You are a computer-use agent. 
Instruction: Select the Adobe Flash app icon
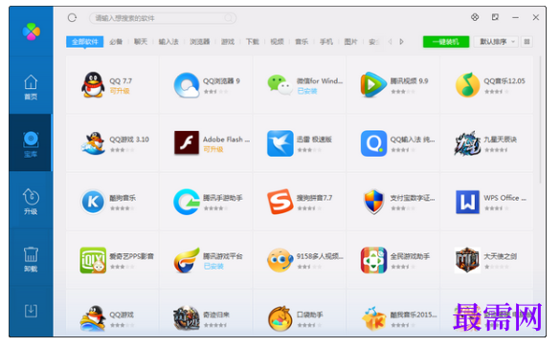(187, 142)
